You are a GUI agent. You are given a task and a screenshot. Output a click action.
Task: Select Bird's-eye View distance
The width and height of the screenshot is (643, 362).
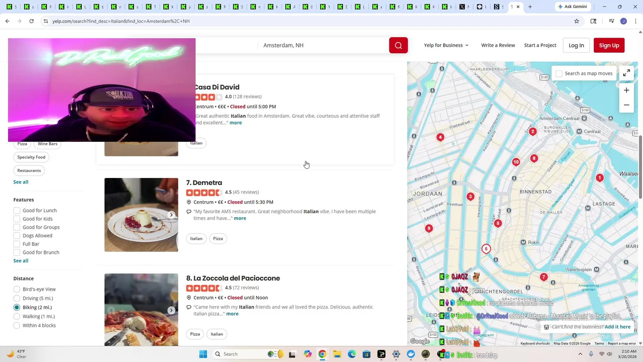pyautogui.click(x=17, y=289)
